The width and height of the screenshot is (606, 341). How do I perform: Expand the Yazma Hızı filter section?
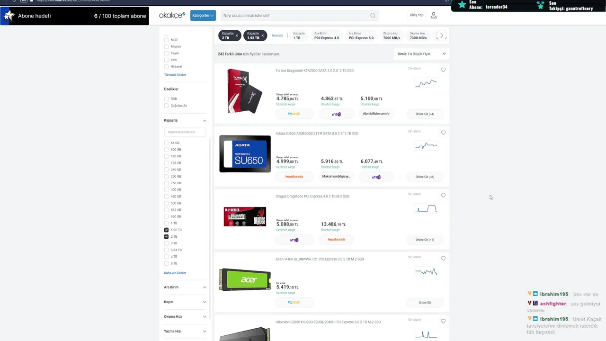point(185,331)
